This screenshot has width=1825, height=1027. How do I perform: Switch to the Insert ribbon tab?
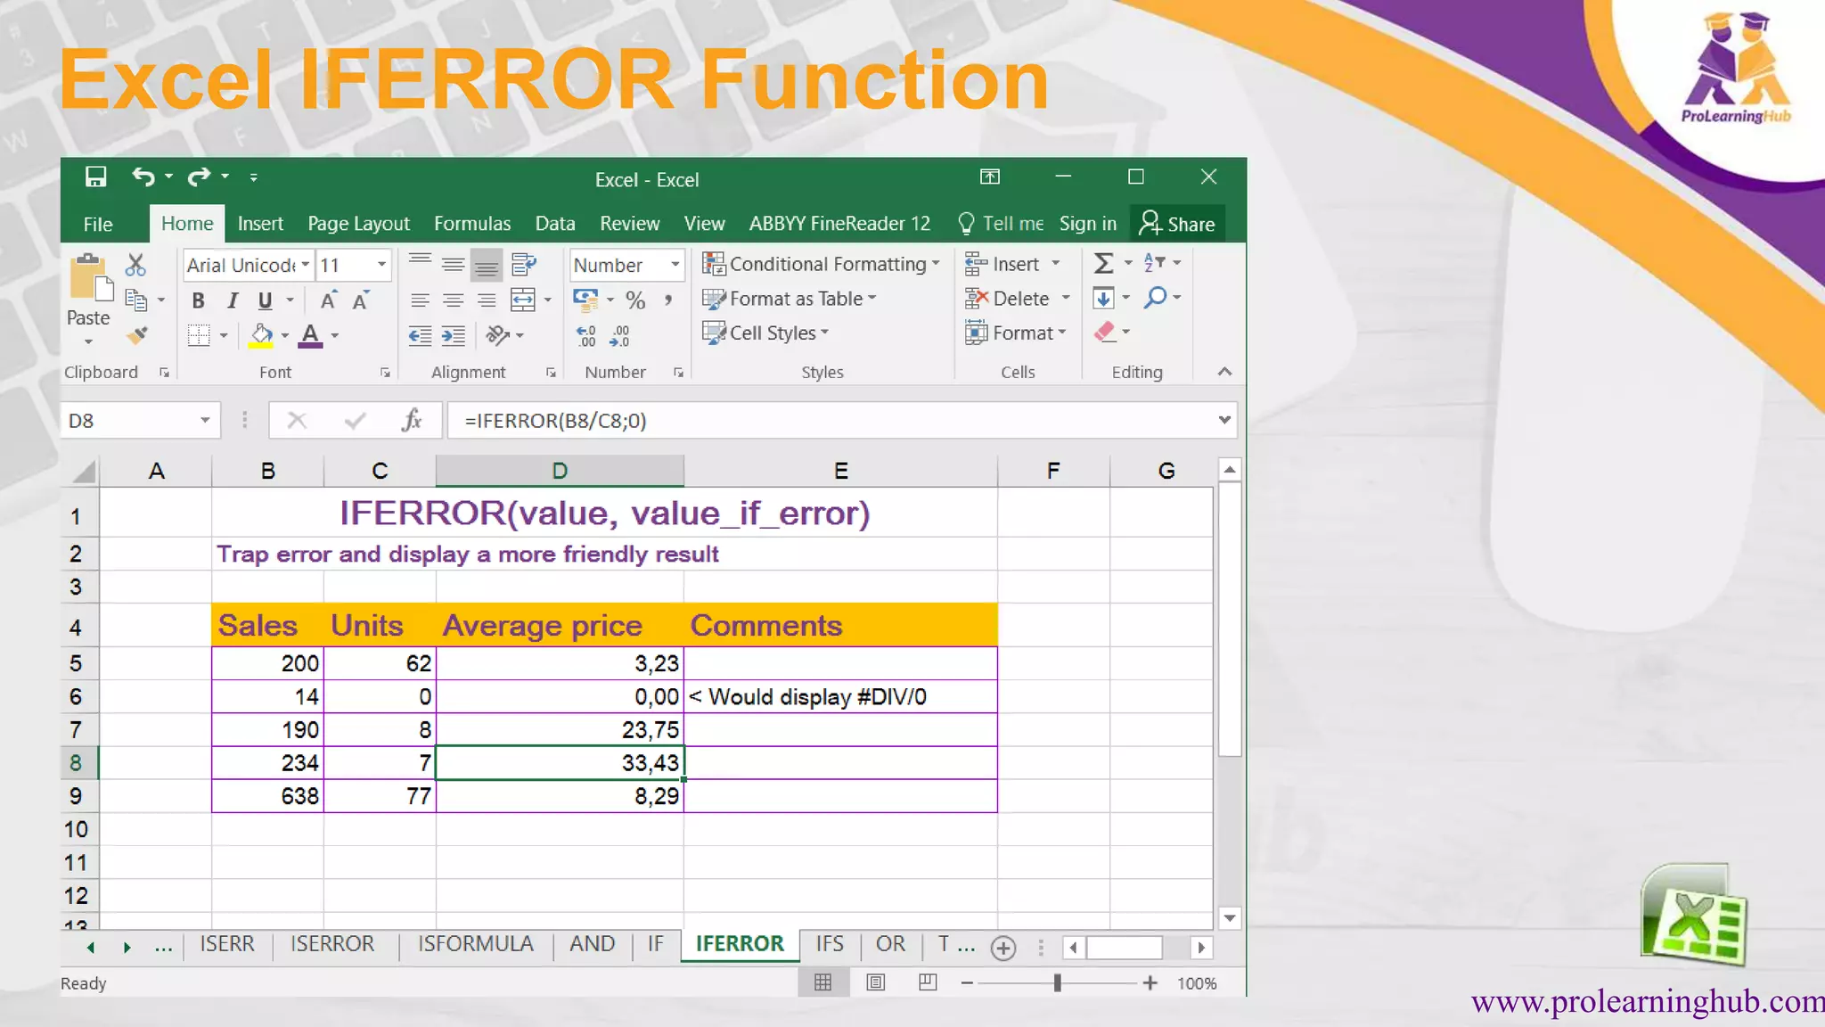click(260, 224)
